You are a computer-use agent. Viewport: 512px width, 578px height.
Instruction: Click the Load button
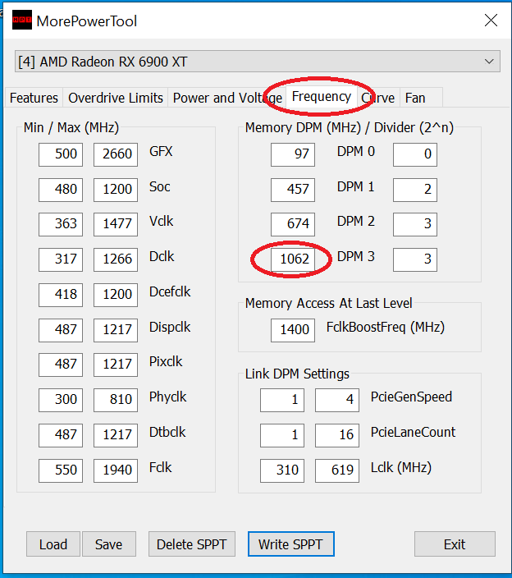[53, 544]
